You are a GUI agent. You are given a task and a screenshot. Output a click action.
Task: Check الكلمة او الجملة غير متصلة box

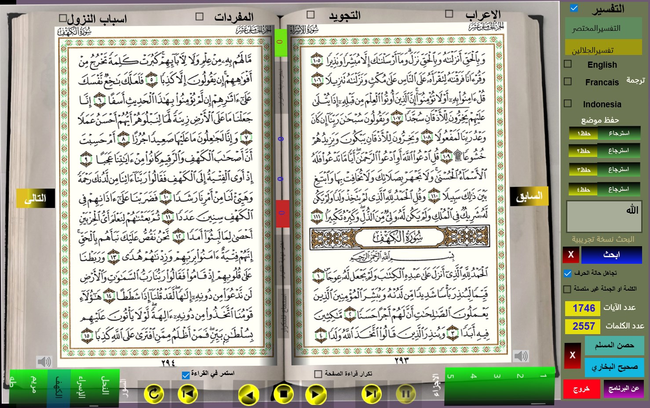coord(567,289)
